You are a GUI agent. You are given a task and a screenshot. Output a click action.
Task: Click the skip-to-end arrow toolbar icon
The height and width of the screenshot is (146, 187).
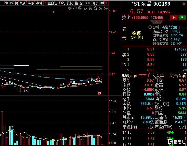coord(102,3)
